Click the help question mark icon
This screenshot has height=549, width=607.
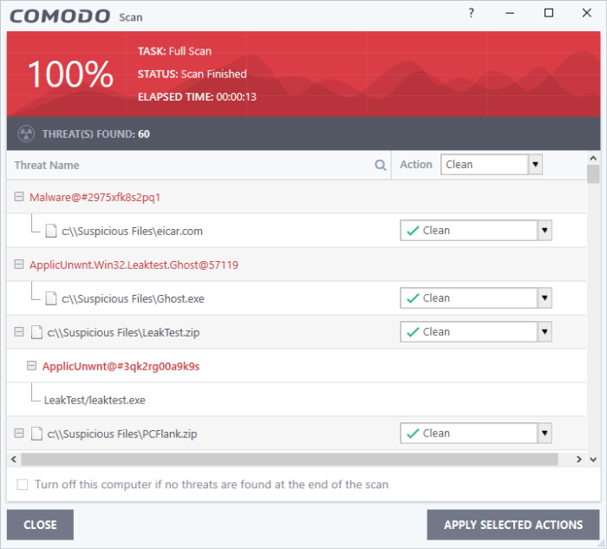[x=471, y=13]
